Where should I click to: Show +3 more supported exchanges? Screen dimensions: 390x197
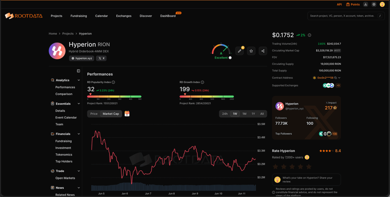[338, 86]
